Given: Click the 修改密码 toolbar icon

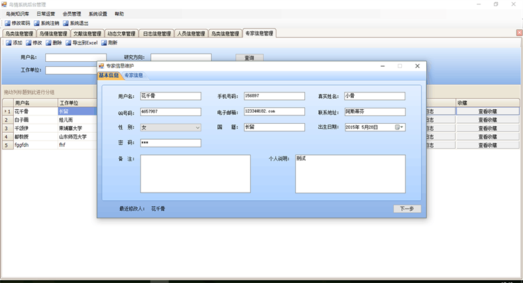Looking at the screenshot, I should pyautogui.click(x=8, y=23).
